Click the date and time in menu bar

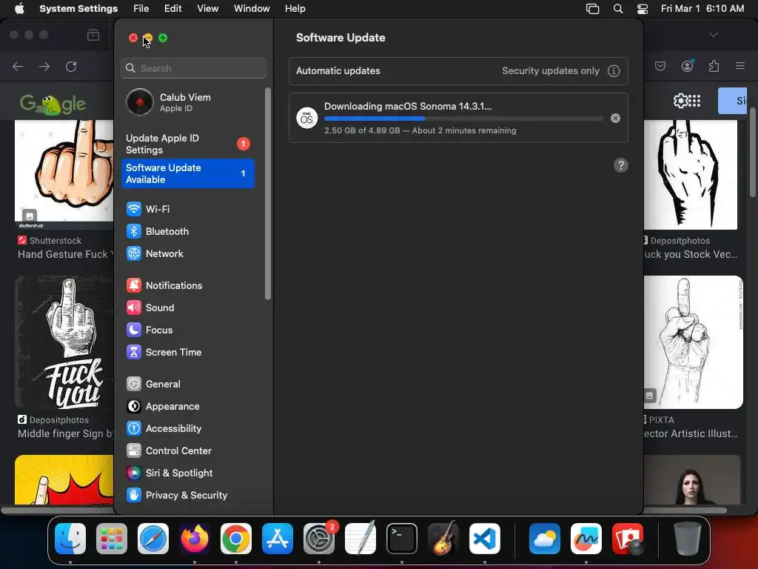[702, 9]
